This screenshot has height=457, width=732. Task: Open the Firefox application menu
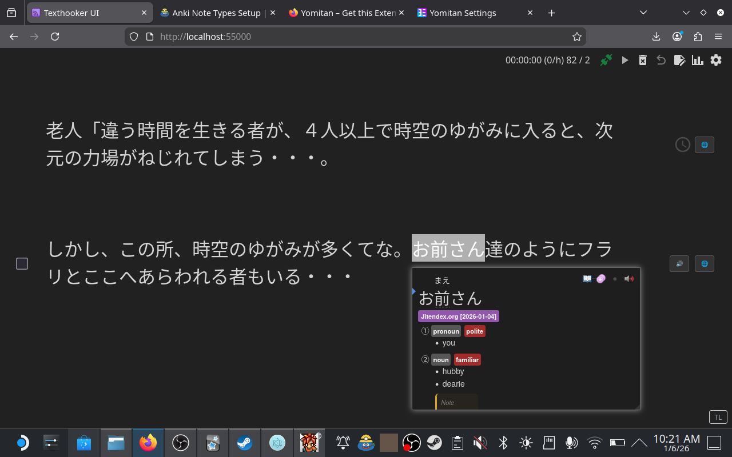718,36
